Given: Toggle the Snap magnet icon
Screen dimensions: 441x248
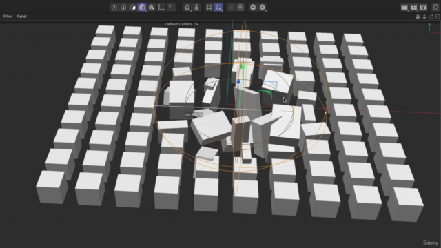Looking at the screenshot, I should pos(187,8).
